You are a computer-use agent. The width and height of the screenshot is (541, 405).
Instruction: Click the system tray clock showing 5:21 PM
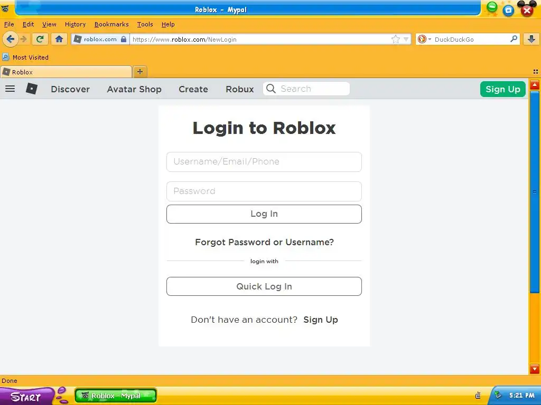[521, 396]
